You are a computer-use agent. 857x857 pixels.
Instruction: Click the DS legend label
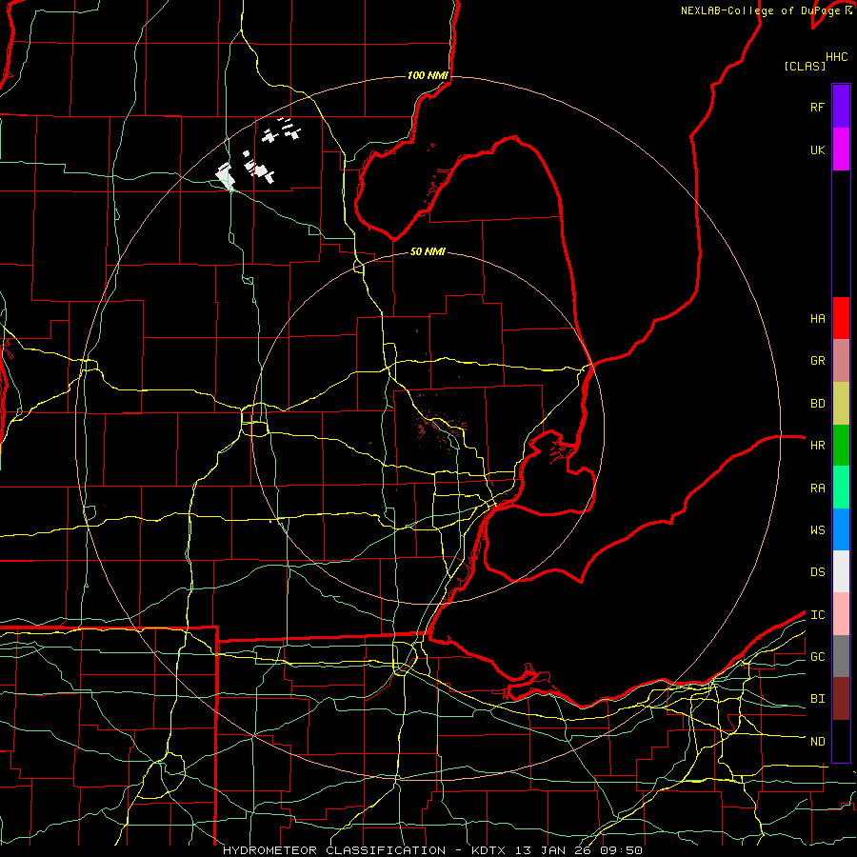tap(817, 571)
